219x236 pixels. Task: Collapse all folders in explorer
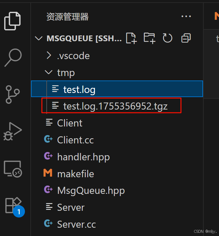[186, 38]
